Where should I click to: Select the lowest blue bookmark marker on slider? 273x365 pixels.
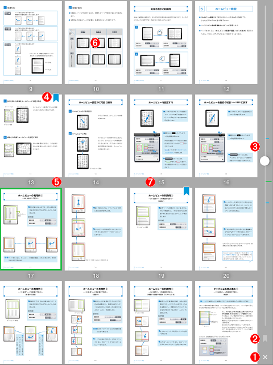tap(267, 202)
